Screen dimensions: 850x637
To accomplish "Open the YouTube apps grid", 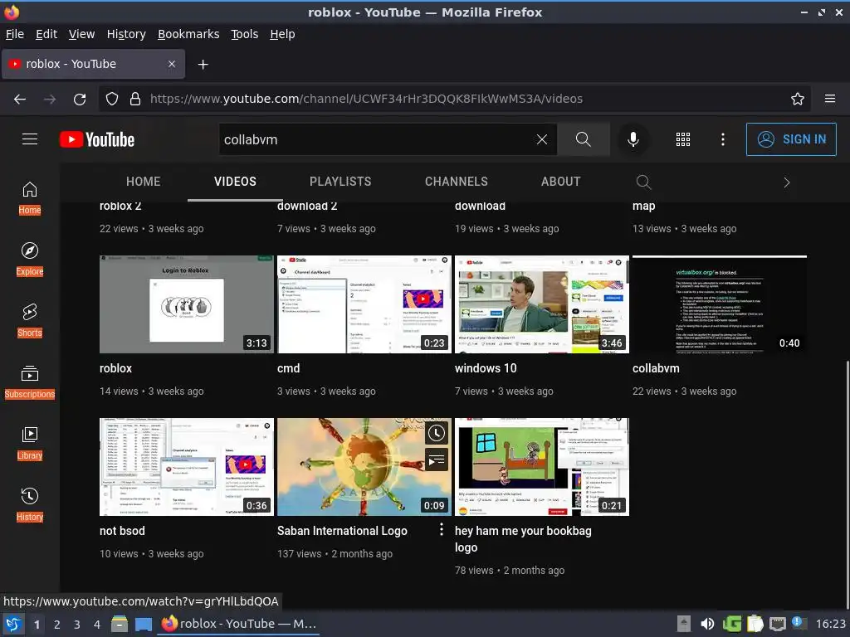I will (683, 139).
